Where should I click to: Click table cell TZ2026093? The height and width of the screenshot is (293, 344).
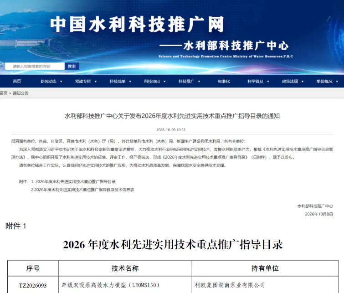pos(33,285)
